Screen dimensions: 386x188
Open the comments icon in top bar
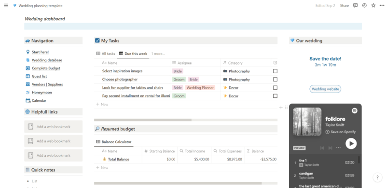coord(355,5)
